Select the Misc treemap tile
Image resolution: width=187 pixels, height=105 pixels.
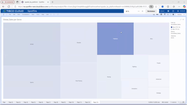151,39
